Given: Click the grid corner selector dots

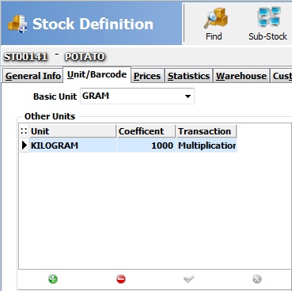Looking at the screenshot, I should (24, 131).
